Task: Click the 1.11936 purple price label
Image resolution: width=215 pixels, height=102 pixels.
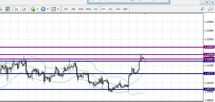Action: (209, 54)
